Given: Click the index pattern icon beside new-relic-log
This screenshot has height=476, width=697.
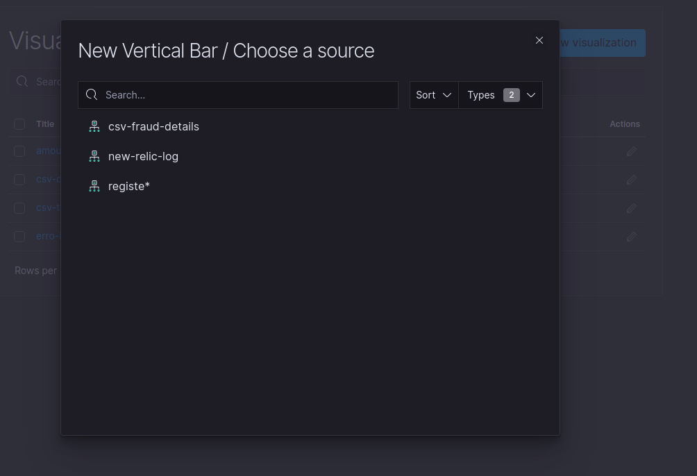Looking at the screenshot, I should (x=94, y=156).
